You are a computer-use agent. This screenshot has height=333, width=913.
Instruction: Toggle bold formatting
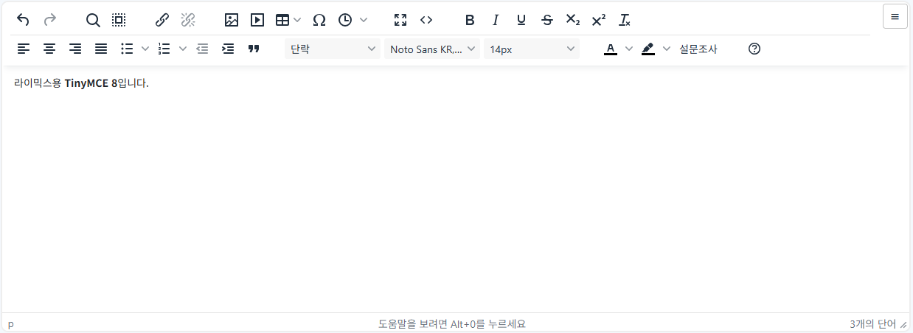470,20
